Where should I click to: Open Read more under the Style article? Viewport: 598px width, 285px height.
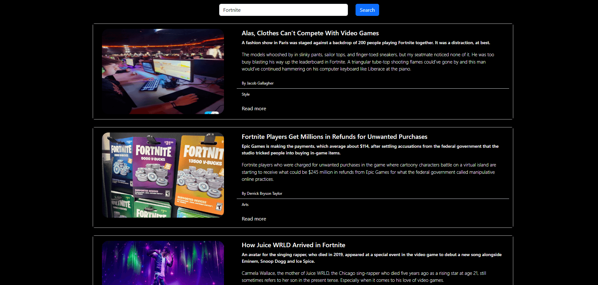click(x=254, y=109)
